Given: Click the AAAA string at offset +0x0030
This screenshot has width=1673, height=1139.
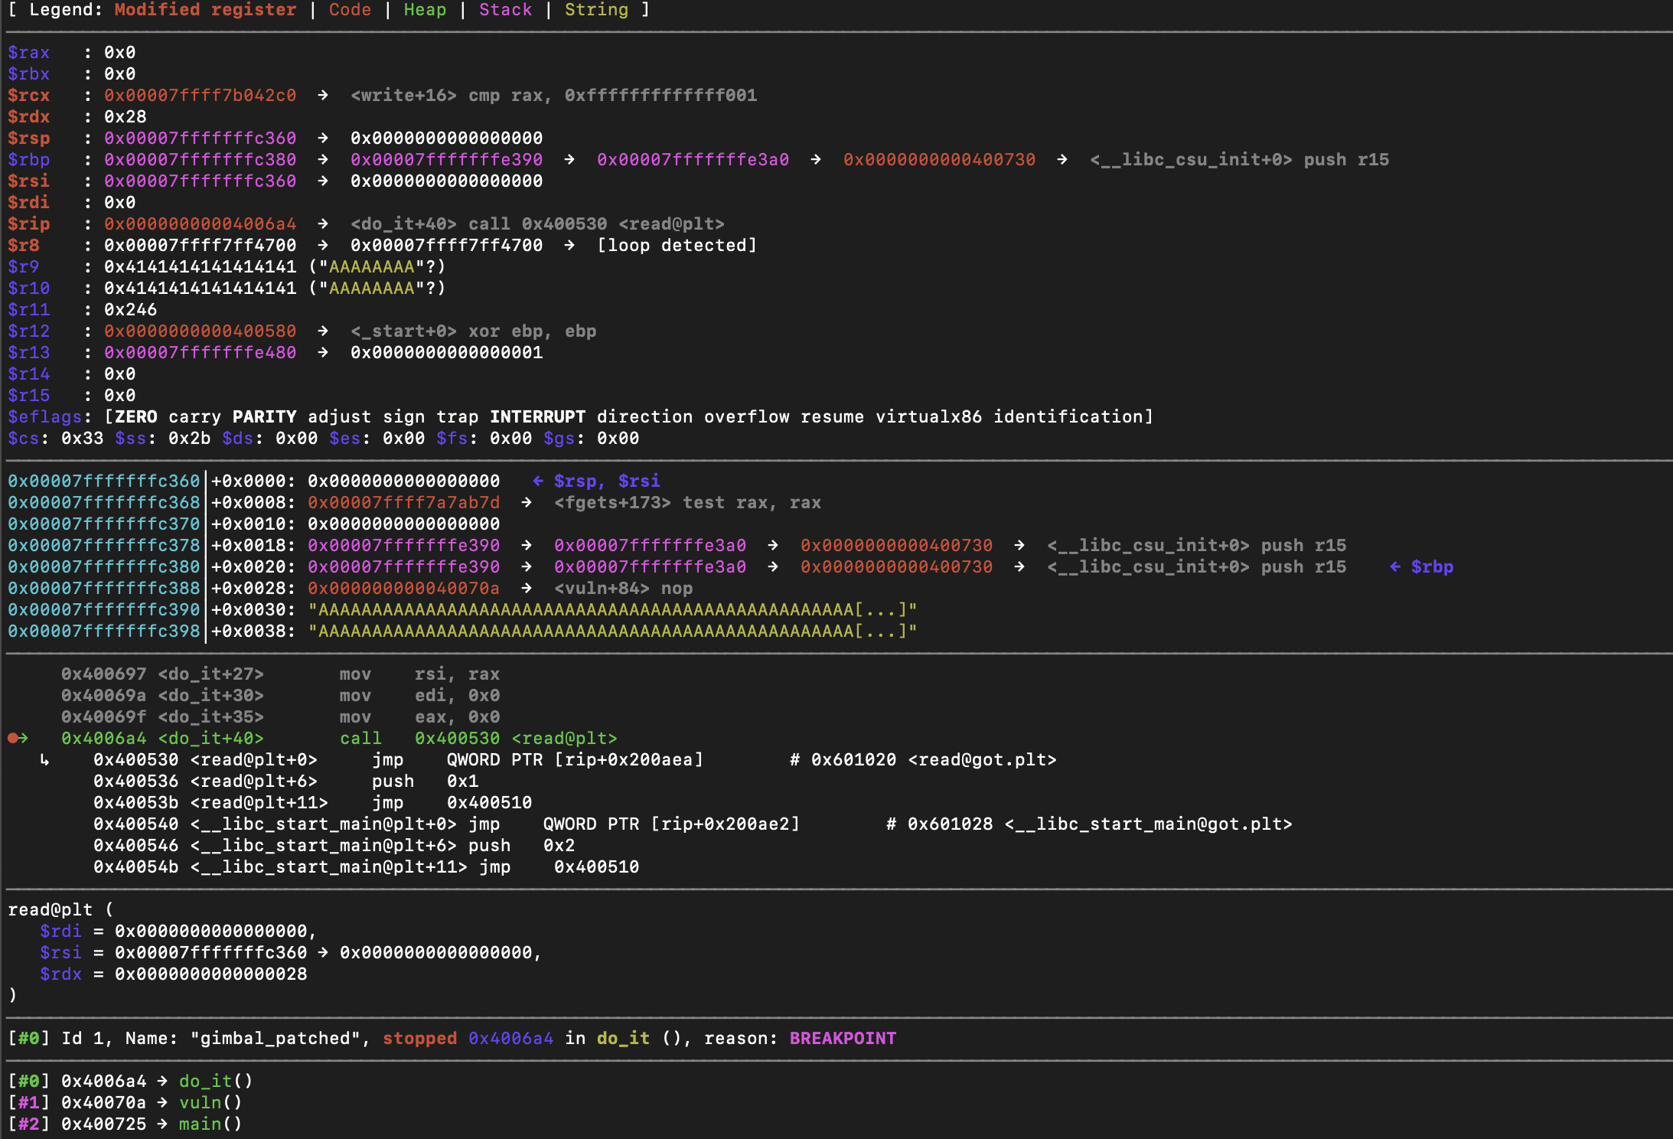Looking at the screenshot, I should pos(612,610).
